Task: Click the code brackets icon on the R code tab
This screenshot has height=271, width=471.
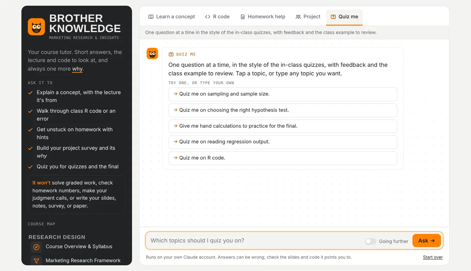Action: 208,17
